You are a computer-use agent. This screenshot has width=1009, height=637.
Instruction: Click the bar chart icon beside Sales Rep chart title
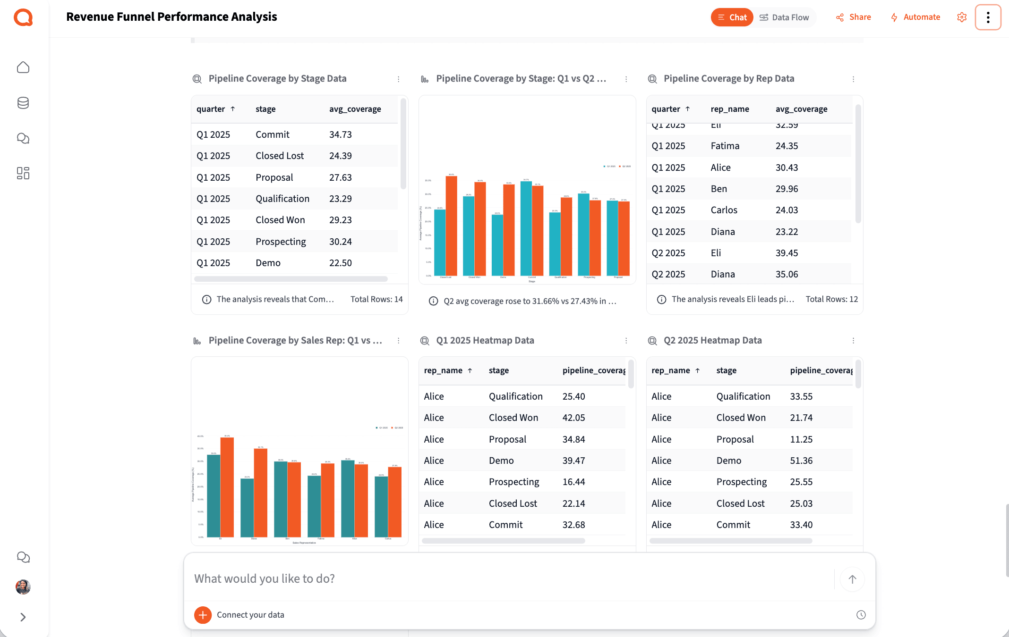(197, 340)
